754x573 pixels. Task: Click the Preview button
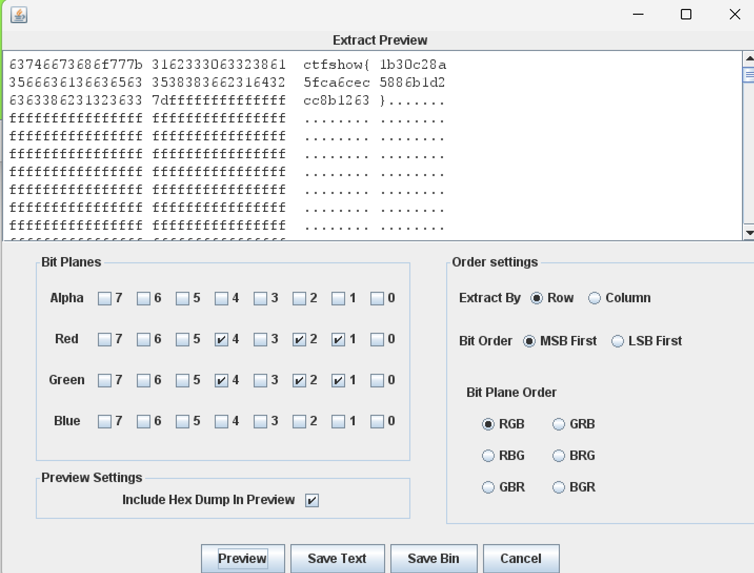click(x=243, y=558)
